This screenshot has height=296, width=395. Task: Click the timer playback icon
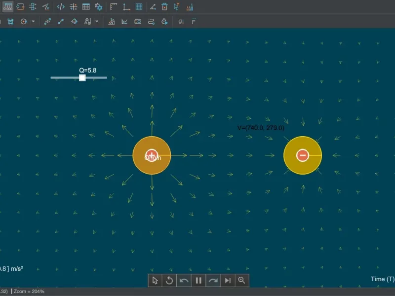(x=164, y=22)
